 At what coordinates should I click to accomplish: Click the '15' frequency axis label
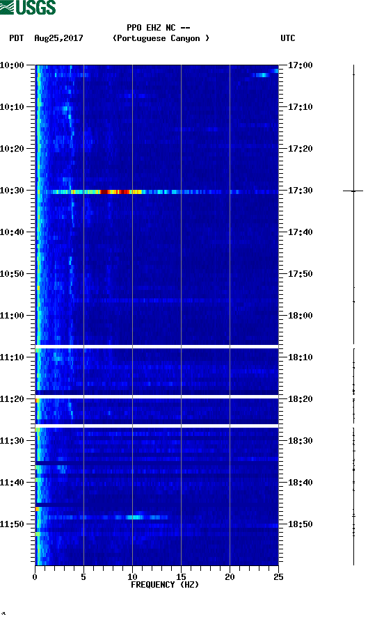(x=181, y=577)
